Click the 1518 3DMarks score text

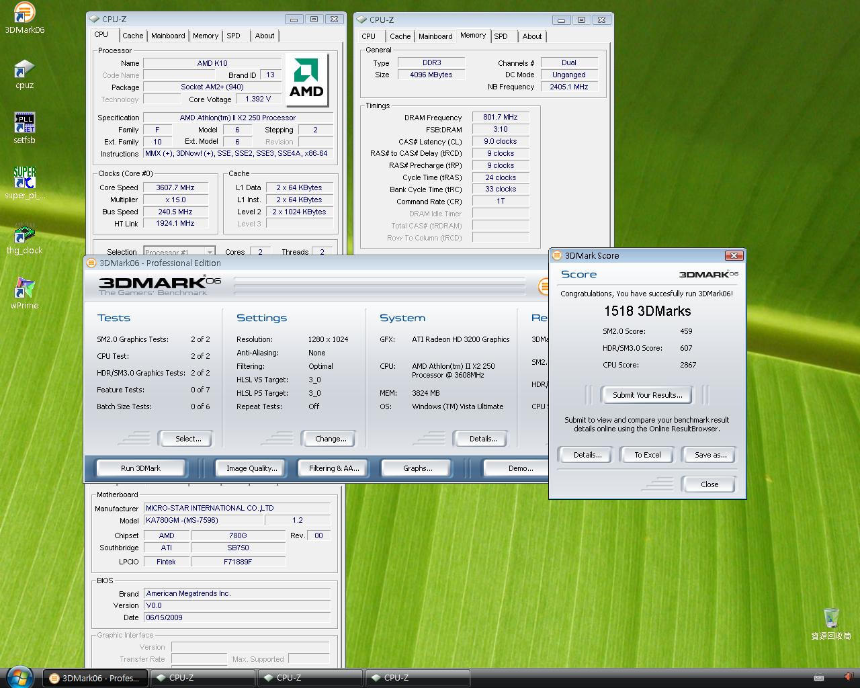click(647, 311)
